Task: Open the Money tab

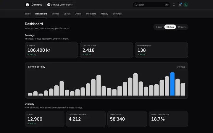Action: click(104, 14)
